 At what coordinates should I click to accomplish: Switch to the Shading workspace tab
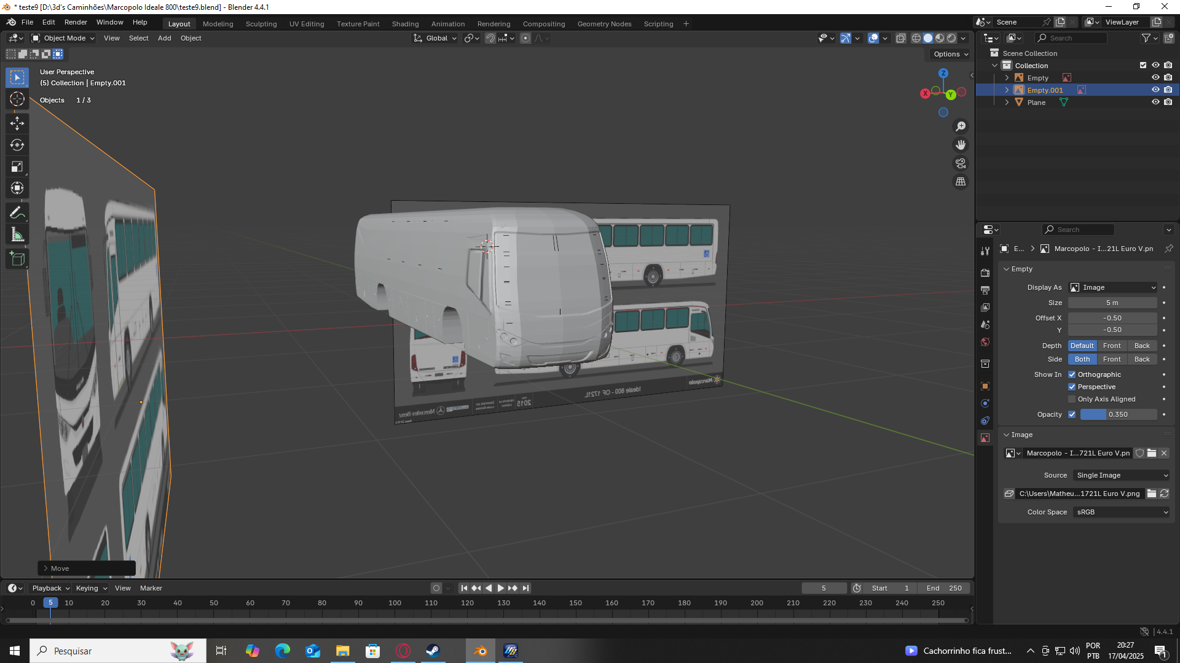point(405,24)
